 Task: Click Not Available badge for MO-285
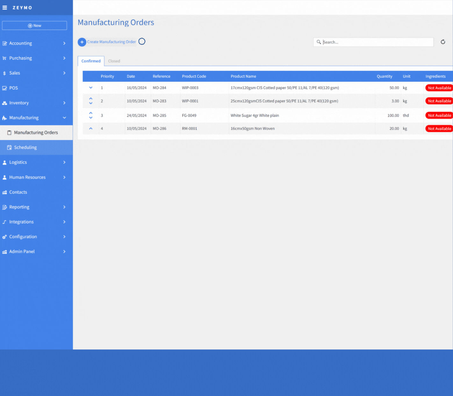[439, 115]
